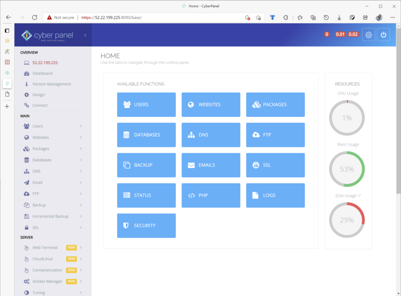Click the Docker Manager gears icon
Viewport: 401px width, 296px height.
click(27, 282)
